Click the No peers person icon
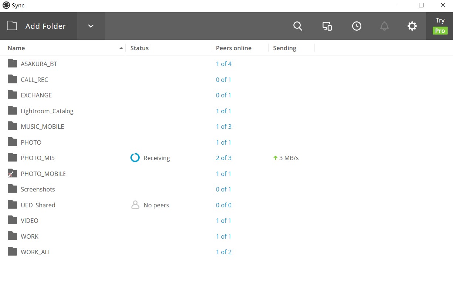This screenshot has height=297, width=453. click(x=135, y=205)
